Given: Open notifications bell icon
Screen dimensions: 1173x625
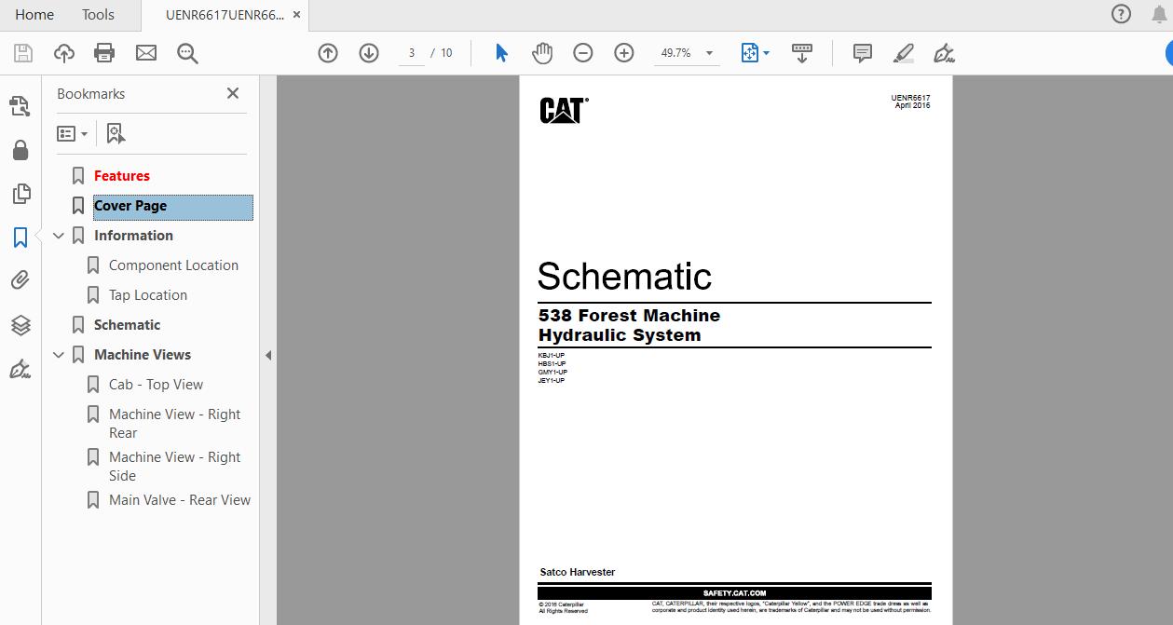Looking at the screenshot, I should coord(1159,14).
